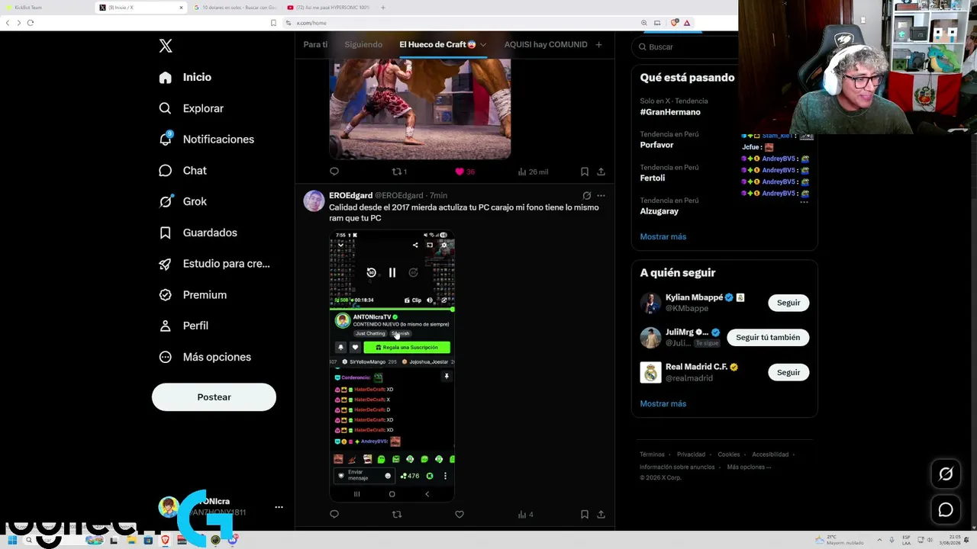977x549 pixels.
Task: Select the El Hueco de Craft tab
Action: click(x=437, y=44)
